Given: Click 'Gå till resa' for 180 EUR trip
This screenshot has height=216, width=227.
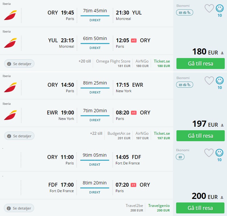Looking at the screenshot, I should click(x=200, y=64).
